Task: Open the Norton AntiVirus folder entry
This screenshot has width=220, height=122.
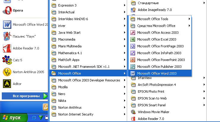Action: pos(88,107)
